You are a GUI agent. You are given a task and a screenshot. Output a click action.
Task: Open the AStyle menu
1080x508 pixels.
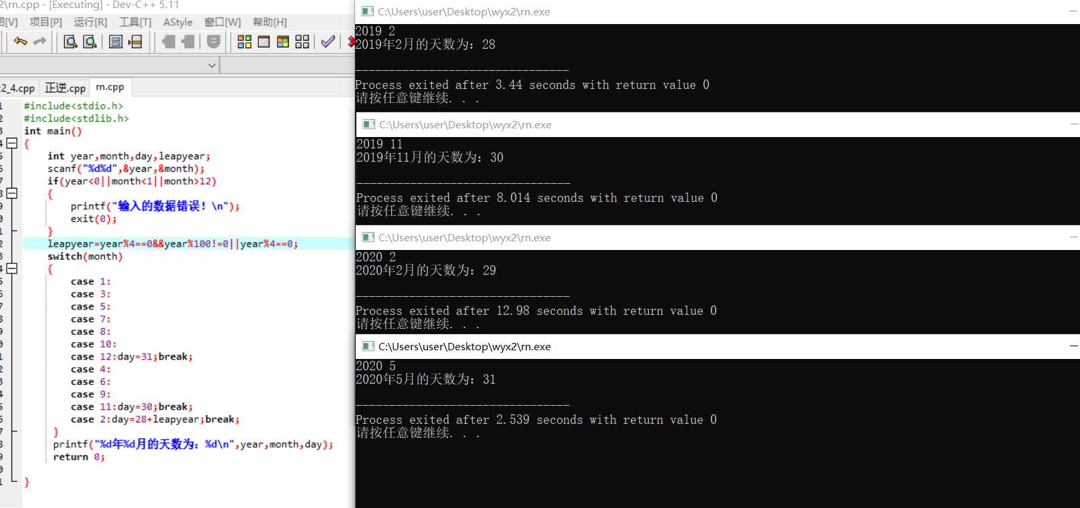coord(178,22)
